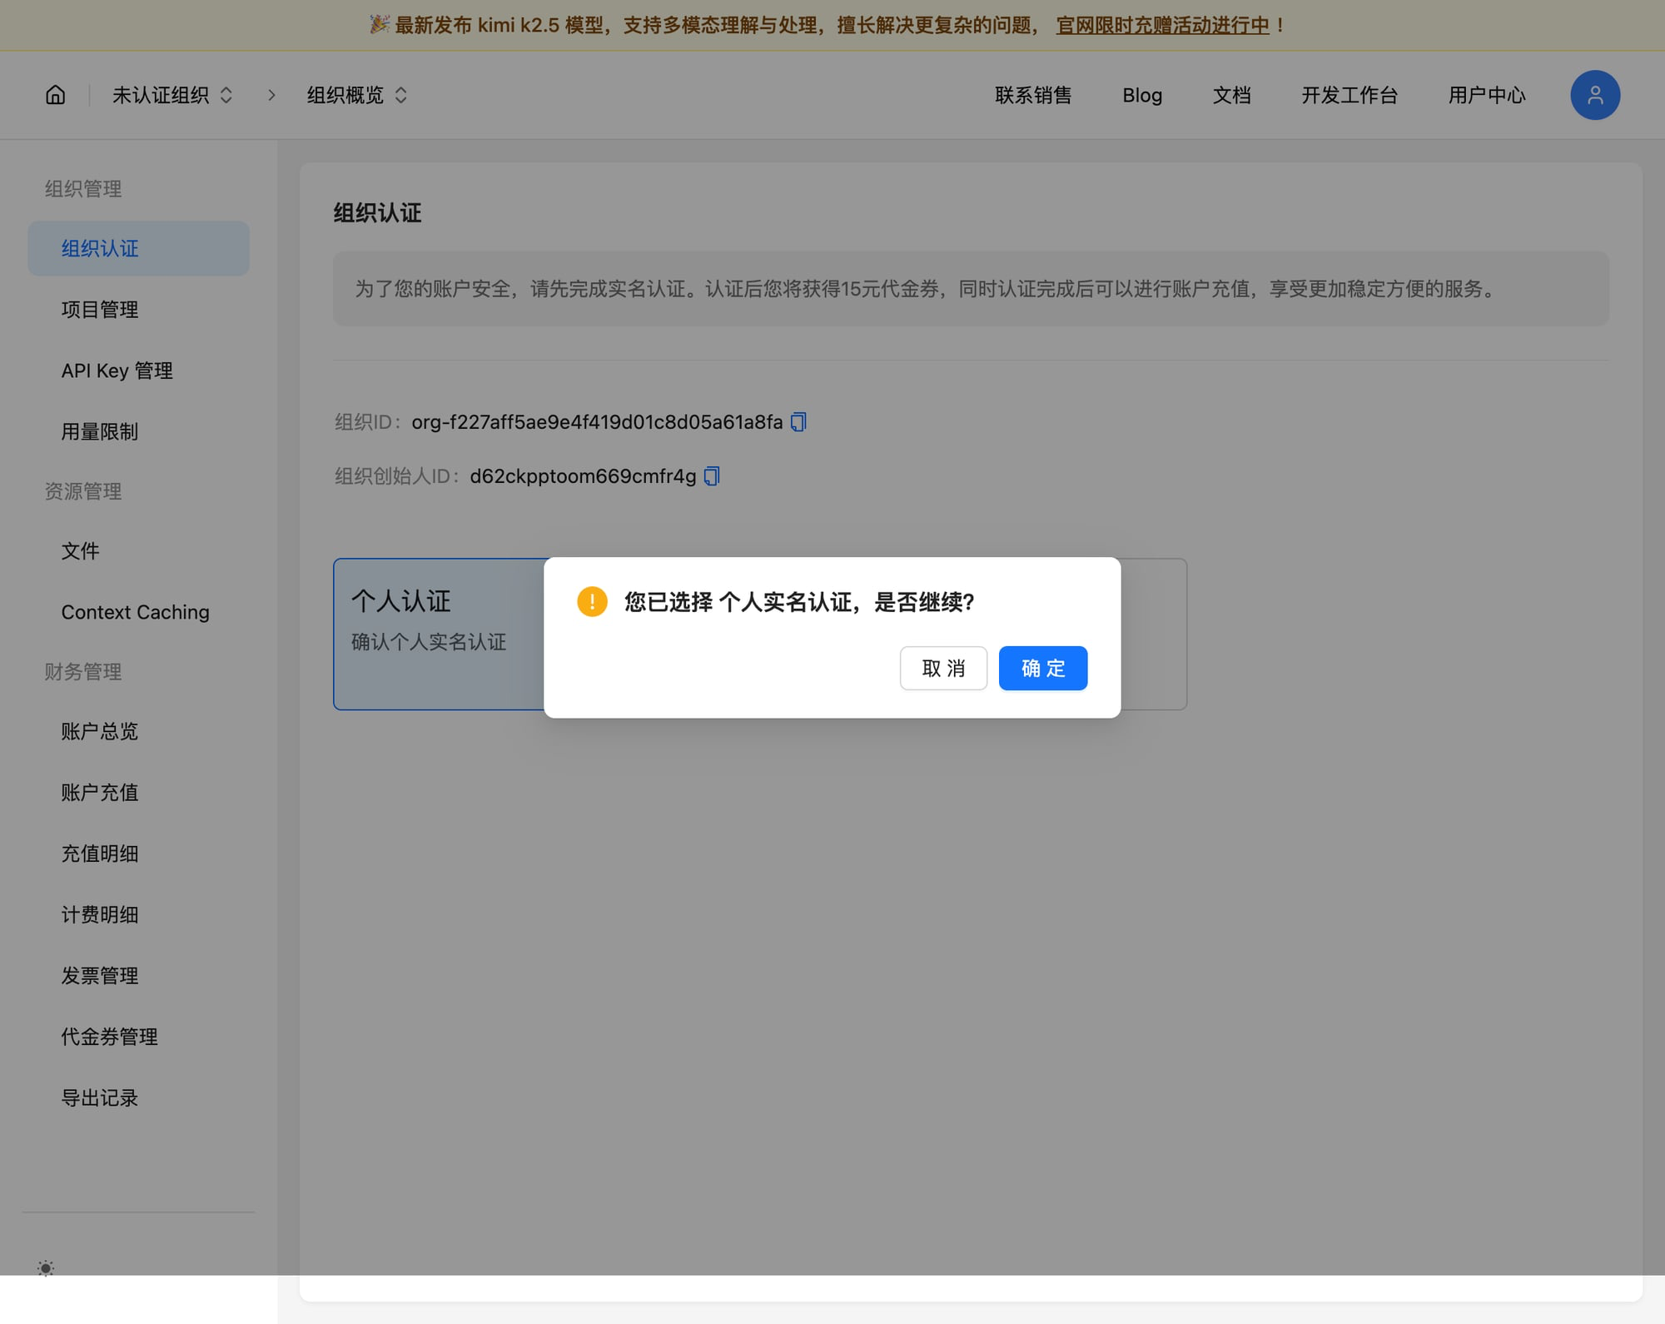
Task: Open the user avatar menu
Action: click(1594, 95)
